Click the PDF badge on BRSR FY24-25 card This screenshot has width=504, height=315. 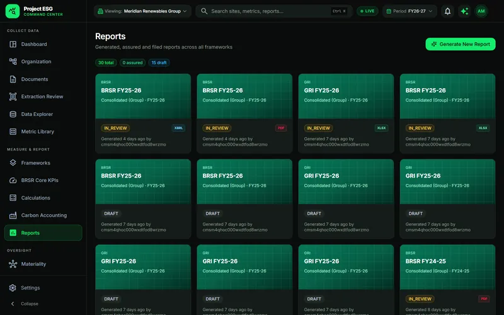(484, 299)
